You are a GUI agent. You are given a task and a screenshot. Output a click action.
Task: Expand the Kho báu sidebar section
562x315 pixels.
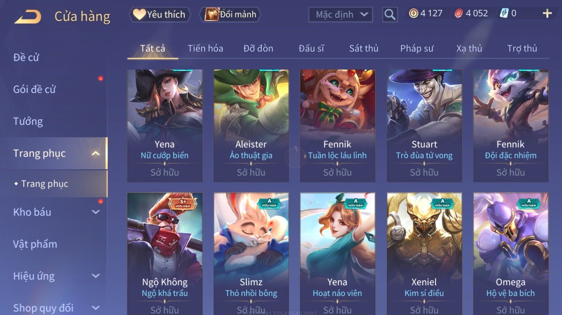[x=96, y=212]
